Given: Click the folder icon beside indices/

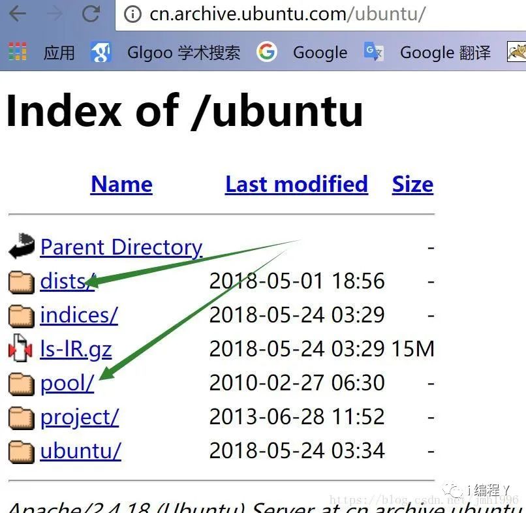Looking at the screenshot, I should pyautogui.click(x=21, y=316).
